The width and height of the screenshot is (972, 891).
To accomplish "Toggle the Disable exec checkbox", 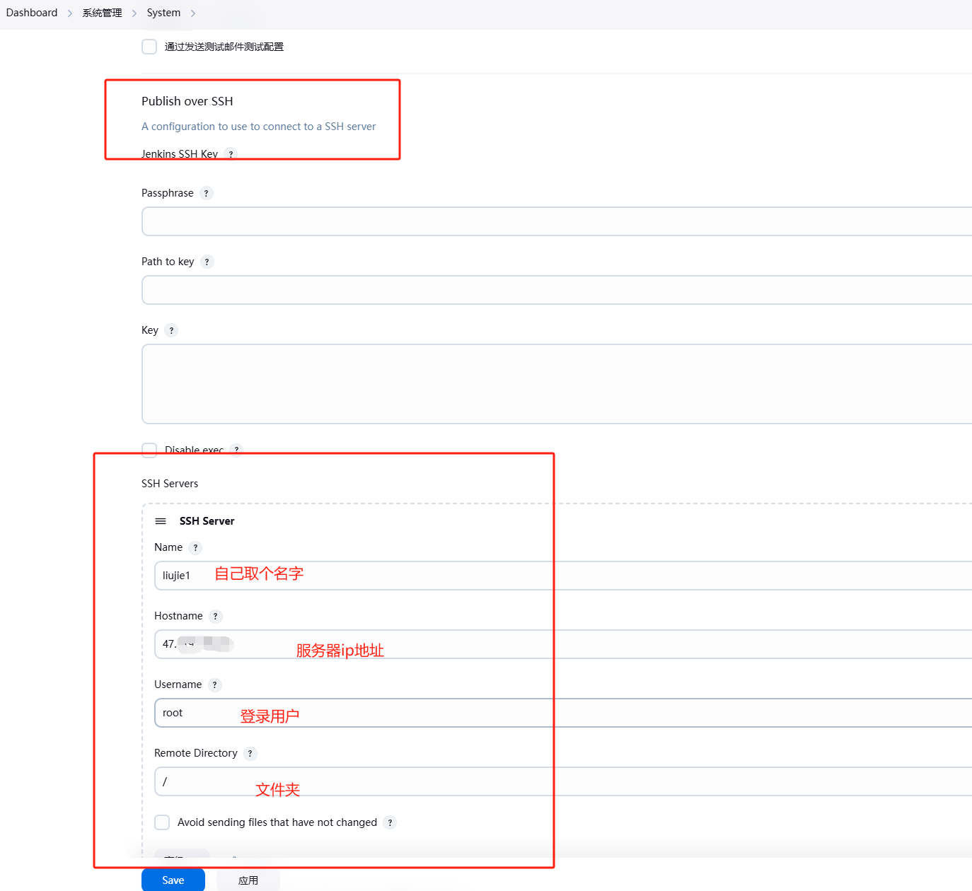I will click(x=149, y=450).
